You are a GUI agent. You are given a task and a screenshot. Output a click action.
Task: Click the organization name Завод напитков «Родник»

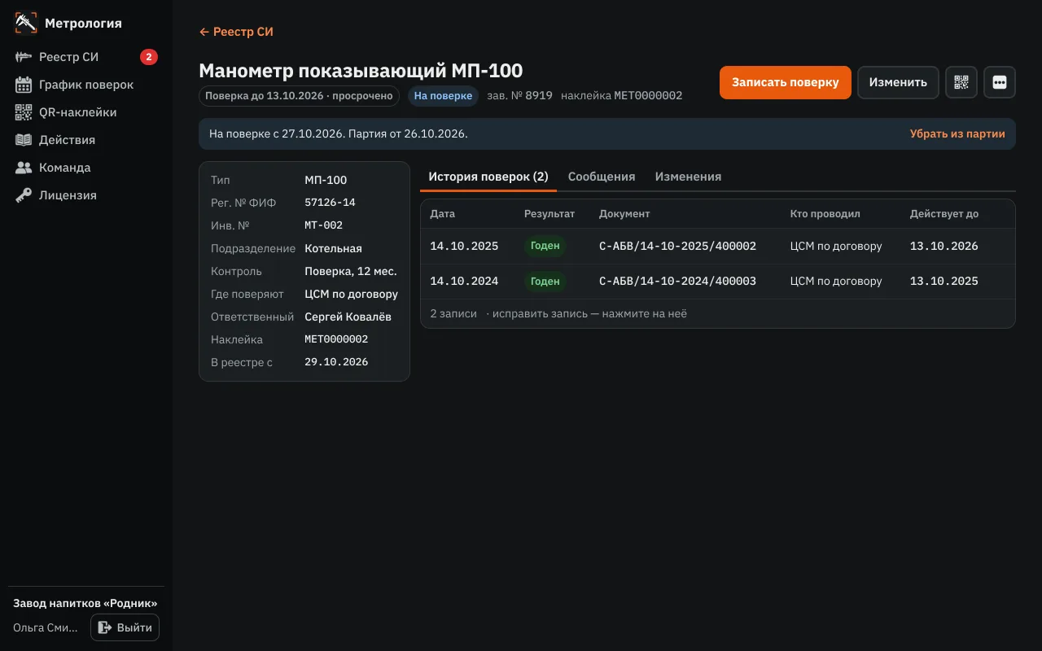[85, 603]
